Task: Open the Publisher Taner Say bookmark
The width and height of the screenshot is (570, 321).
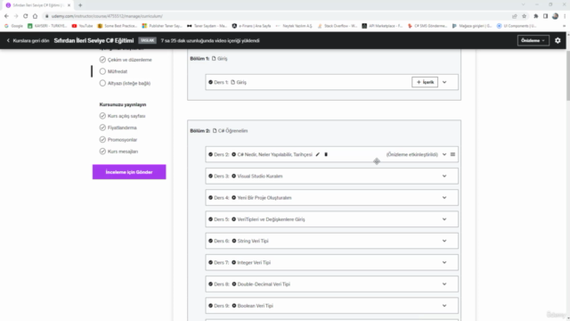Action: click(x=162, y=26)
